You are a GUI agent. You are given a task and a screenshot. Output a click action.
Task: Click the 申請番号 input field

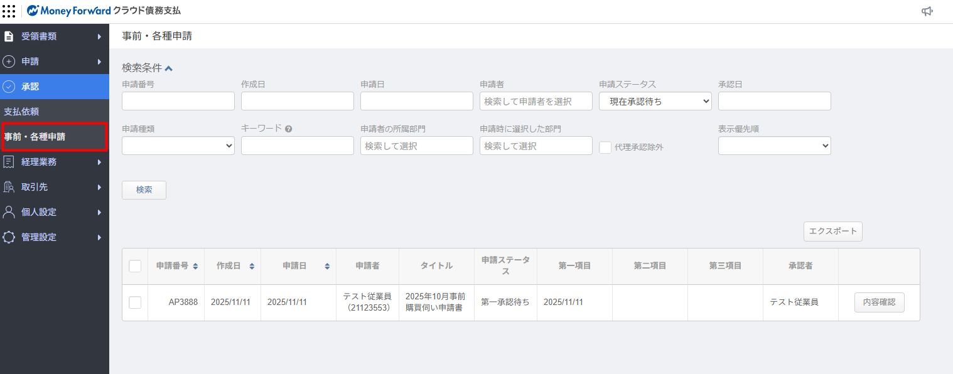click(x=178, y=101)
